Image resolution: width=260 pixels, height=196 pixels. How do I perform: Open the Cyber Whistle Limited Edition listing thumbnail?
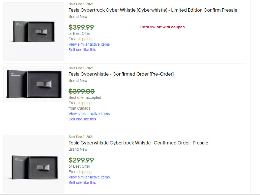(34, 31)
